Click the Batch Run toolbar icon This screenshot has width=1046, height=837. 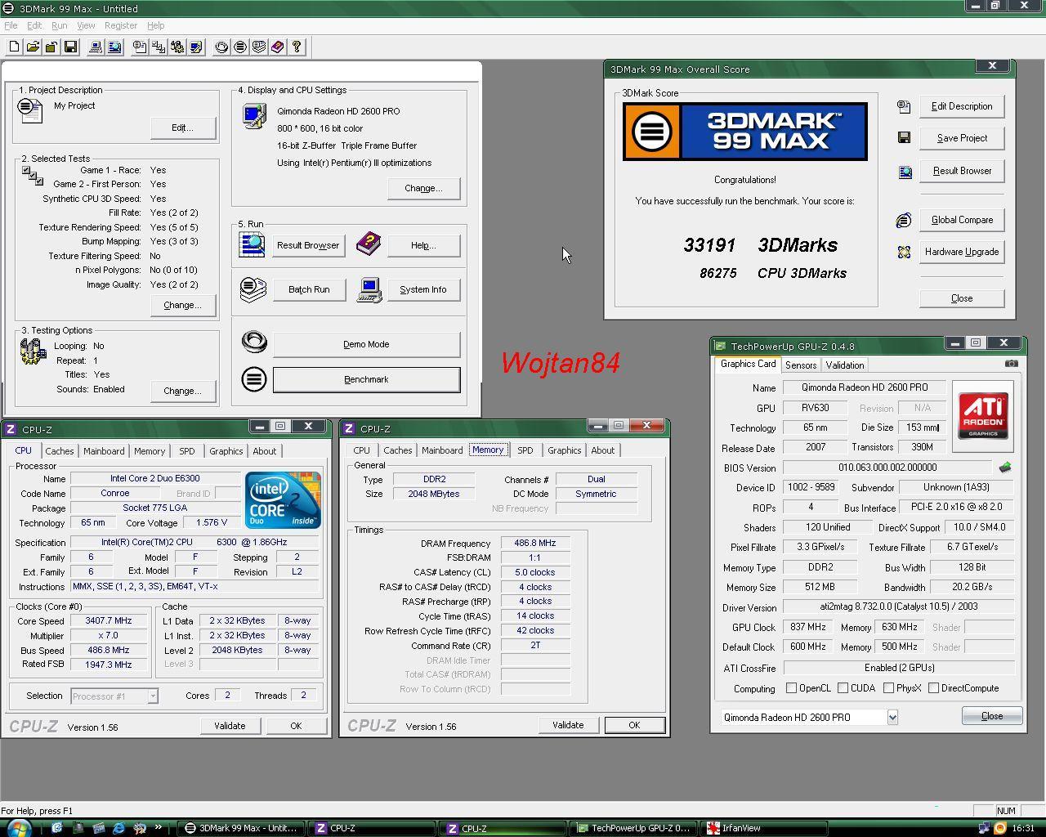click(259, 47)
